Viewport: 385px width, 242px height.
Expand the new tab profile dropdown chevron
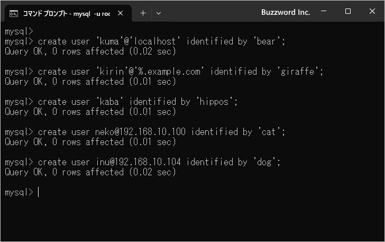tap(159, 13)
